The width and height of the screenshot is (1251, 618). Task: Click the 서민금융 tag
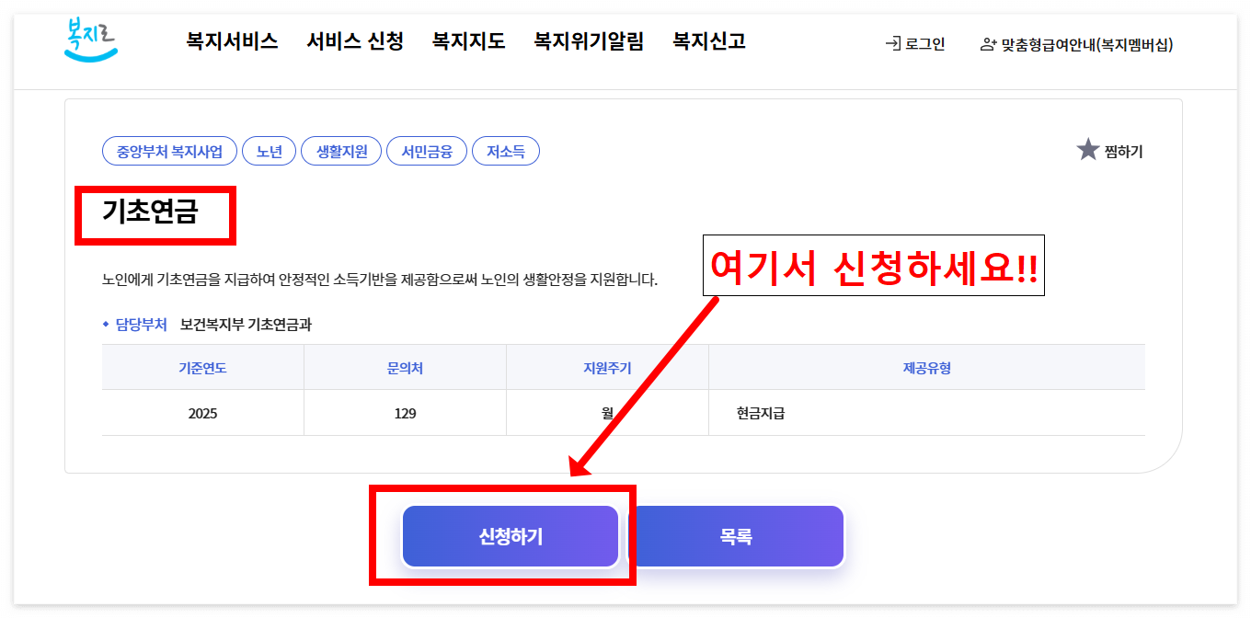tap(427, 151)
